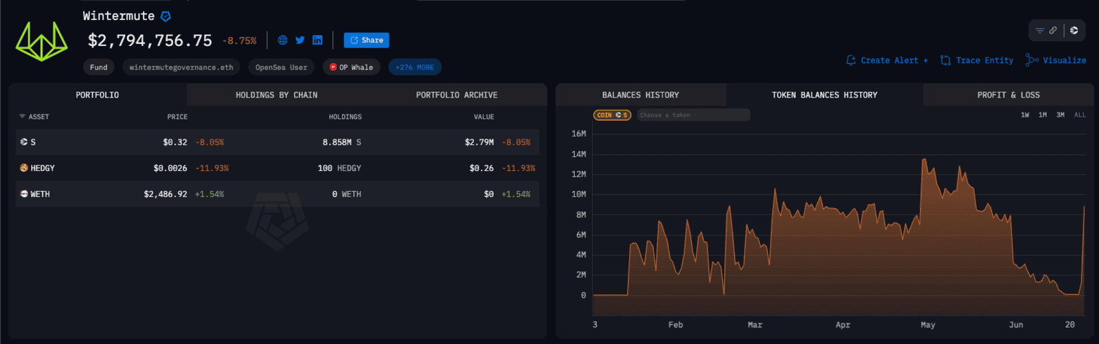Viewport: 1099px width, 344px height.
Task: Sort by the PRICE column header
Action: pos(177,117)
